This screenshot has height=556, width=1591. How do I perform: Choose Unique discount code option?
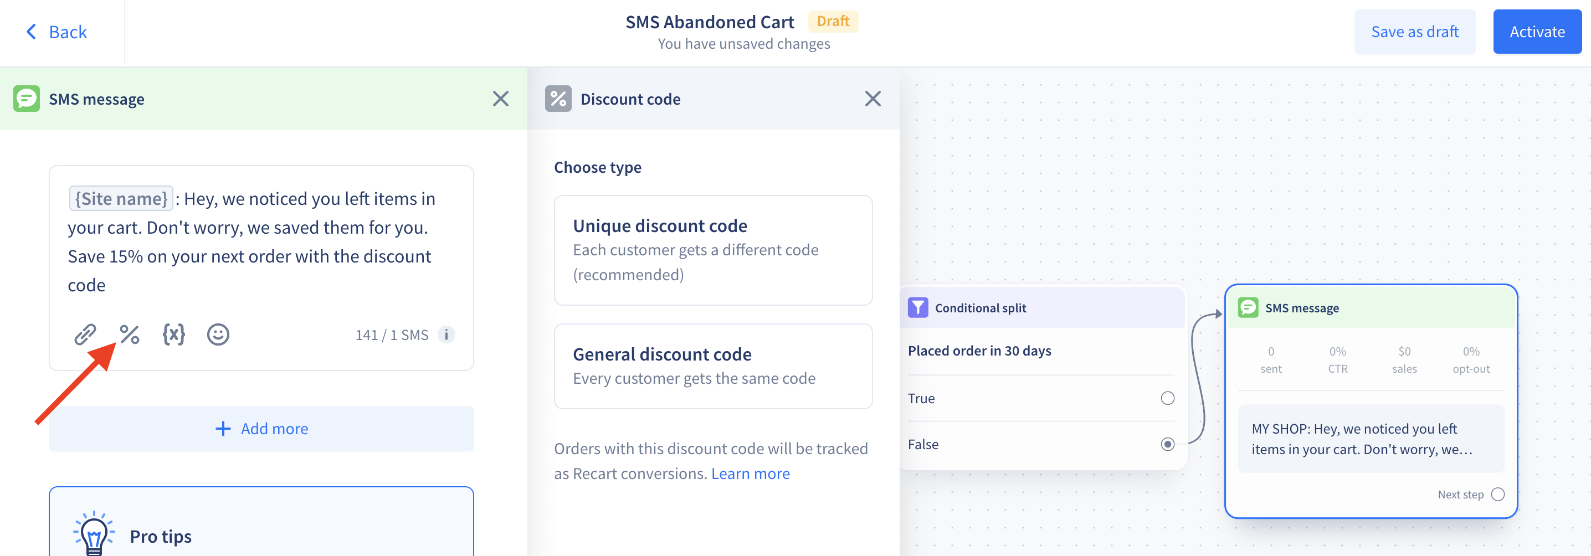click(713, 250)
